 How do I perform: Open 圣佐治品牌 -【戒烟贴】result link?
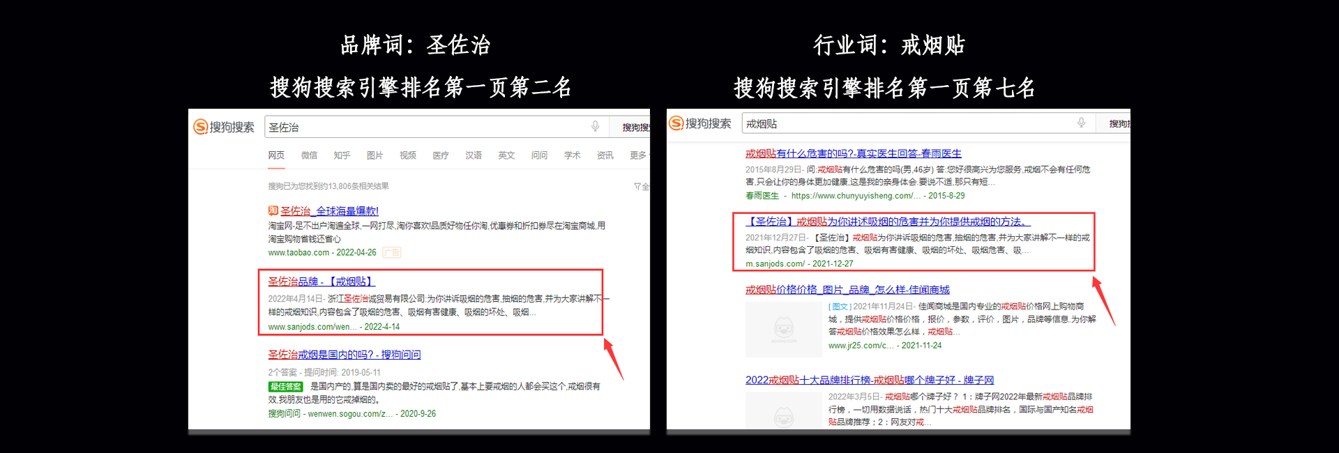[x=321, y=282]
